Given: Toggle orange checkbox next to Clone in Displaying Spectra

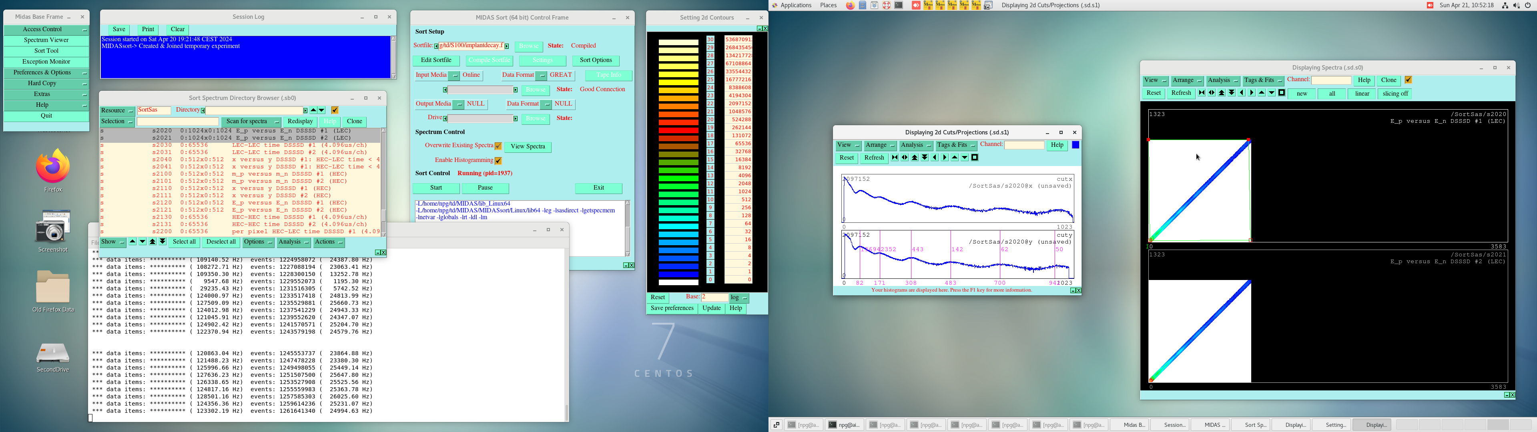Looking at the screenshot, I should click(x=1408, y=80).
